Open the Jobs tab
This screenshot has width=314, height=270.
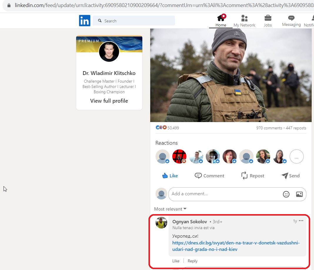pos(268,21)
